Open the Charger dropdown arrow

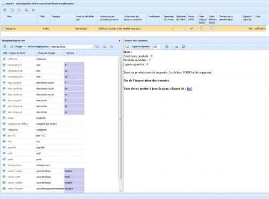(x=25, y=47)
